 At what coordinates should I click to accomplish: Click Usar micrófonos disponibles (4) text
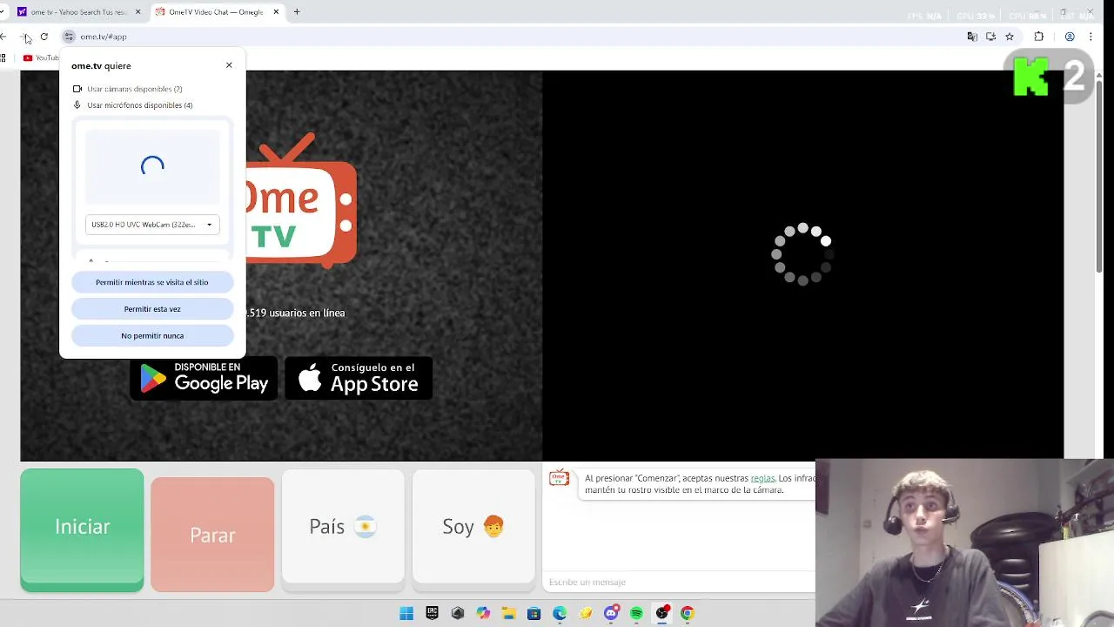[140, 105]
